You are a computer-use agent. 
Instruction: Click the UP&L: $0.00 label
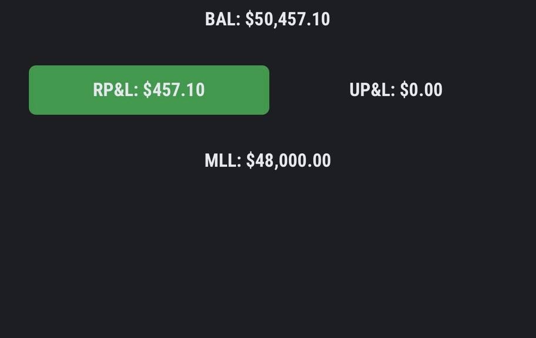396,90
